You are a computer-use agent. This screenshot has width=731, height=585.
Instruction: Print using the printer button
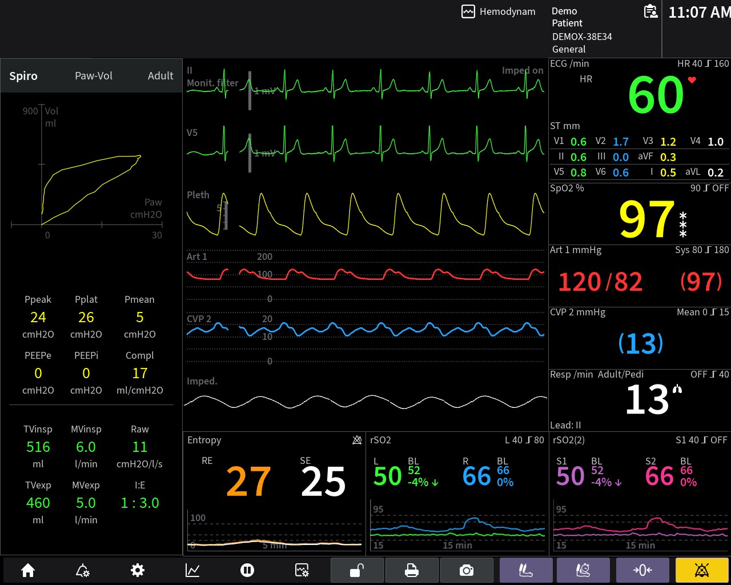click(x=412, y=570)
